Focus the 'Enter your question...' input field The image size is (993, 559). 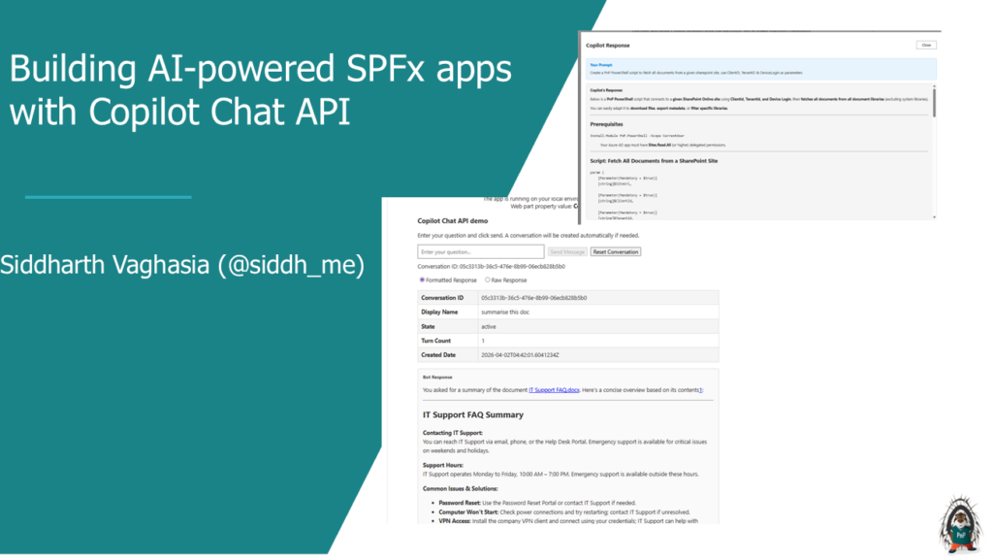[x=481, y=251]
